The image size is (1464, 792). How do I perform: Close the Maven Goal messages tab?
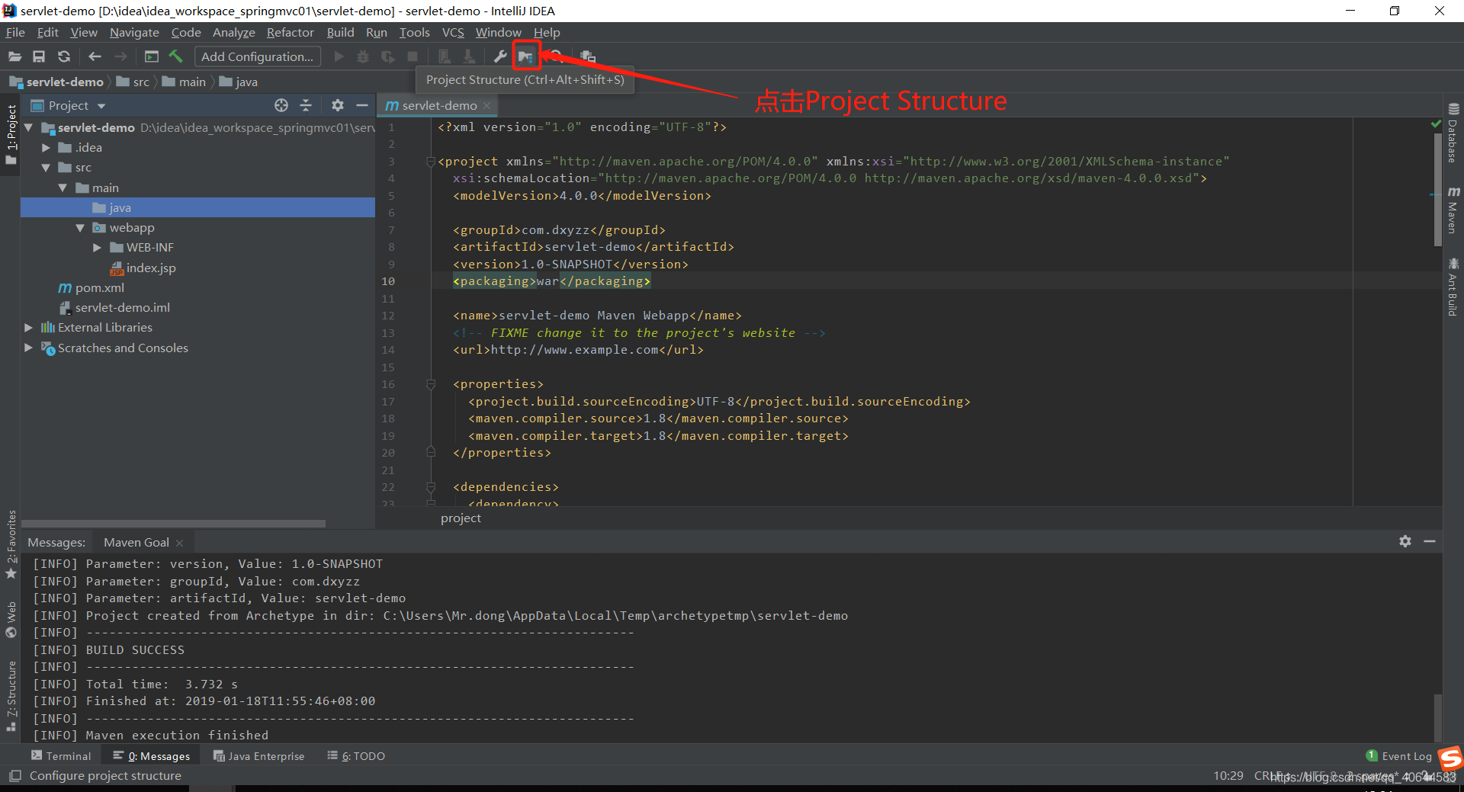pyautogui.click(x=179, y=543)
